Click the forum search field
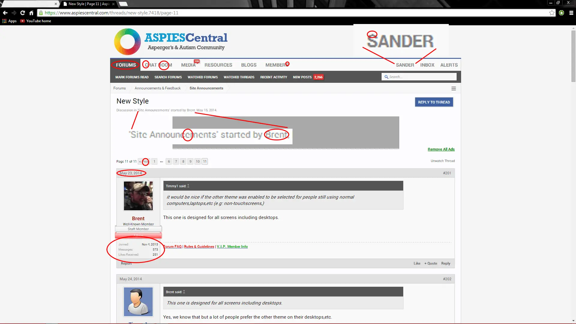This screenshot has width=576, height=324. [x=419, y=77]
